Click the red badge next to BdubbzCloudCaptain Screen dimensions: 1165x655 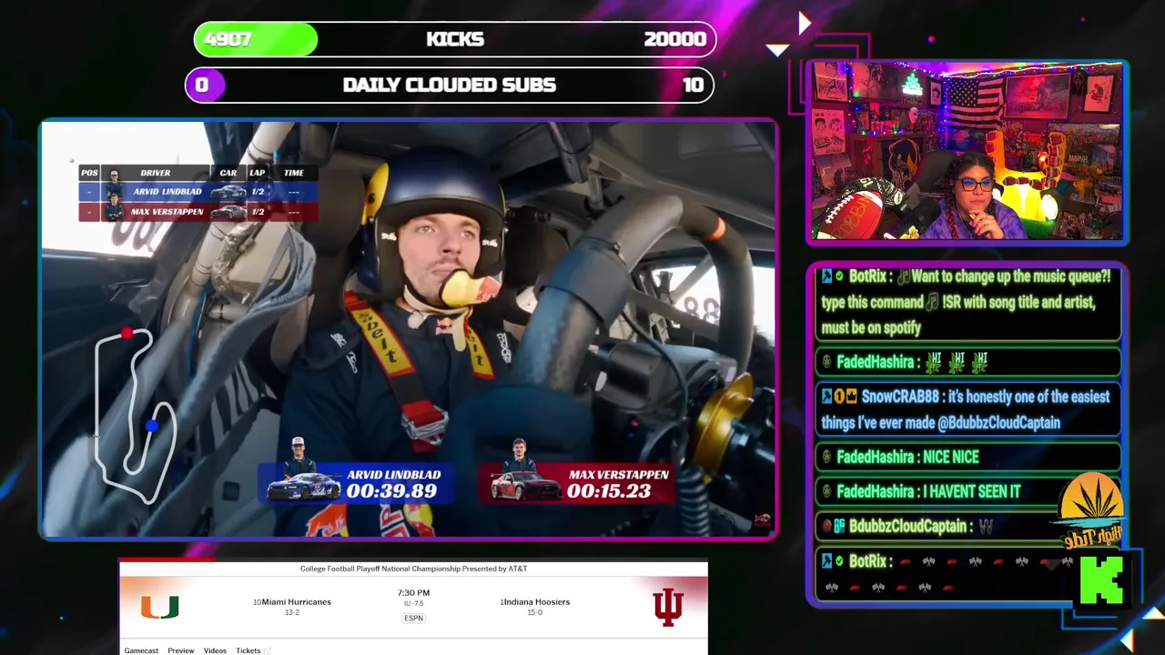(826, 526)
